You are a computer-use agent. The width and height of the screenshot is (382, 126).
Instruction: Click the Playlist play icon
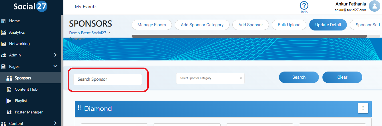point(9,101)
